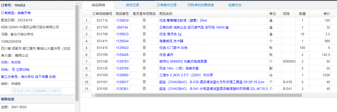Screen dimensions: 337x112
Task: Click the 单位 column header
Action: click(x=275, y=14)
